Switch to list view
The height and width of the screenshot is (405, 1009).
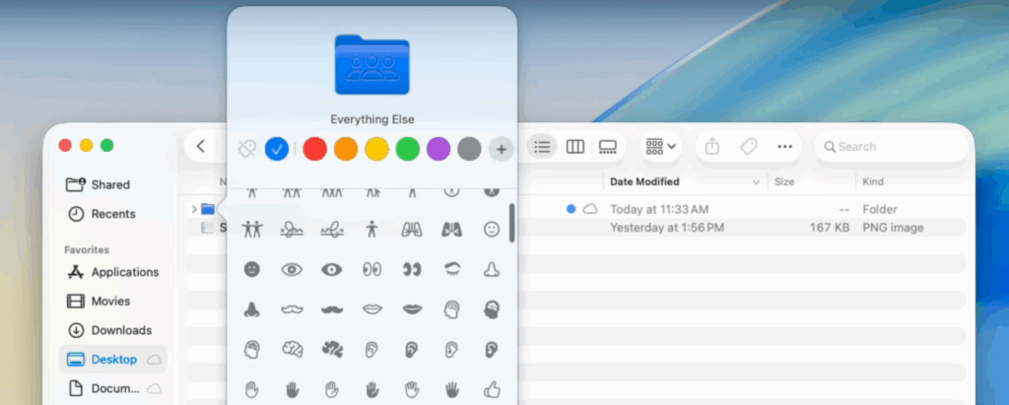click(x=541, y=147)
